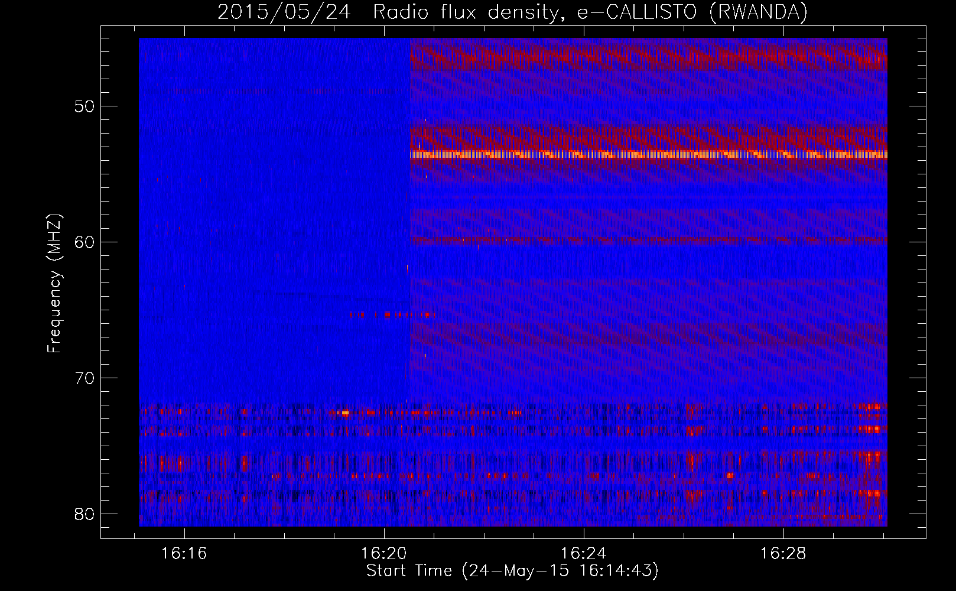This screenshot has width=956, height=591.
Task: Click the 70 frequency tick label
Action: pyautogui.click(x=85, y=378)
